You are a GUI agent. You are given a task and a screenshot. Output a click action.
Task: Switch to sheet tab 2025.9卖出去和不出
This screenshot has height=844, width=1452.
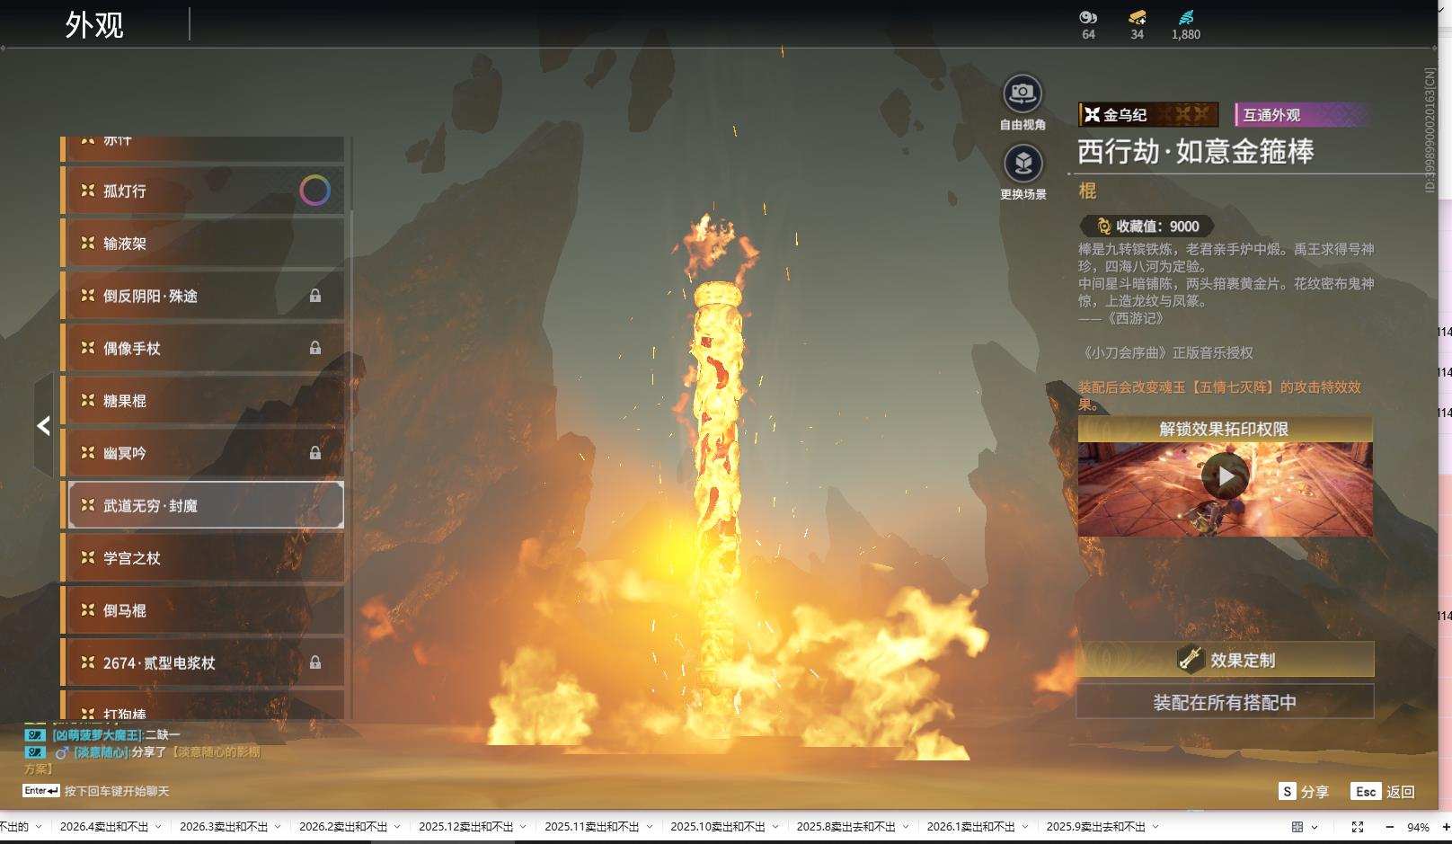point(1096,827)
